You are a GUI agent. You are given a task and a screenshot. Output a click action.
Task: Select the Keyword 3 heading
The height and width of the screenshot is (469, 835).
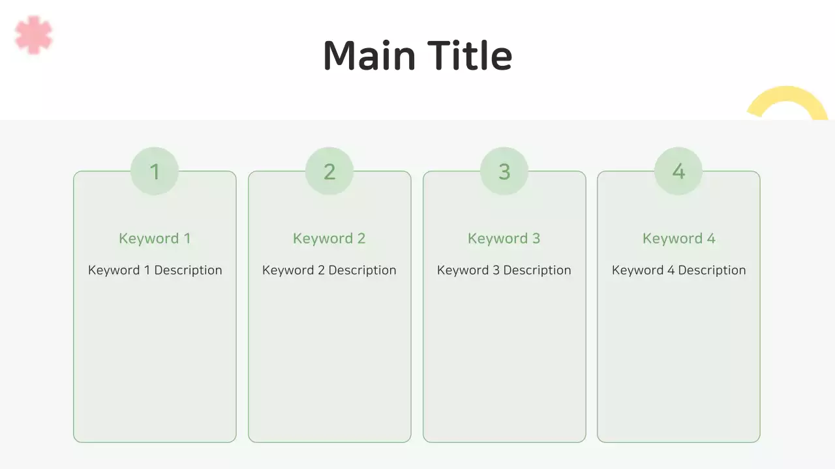(x=504, y=238)
